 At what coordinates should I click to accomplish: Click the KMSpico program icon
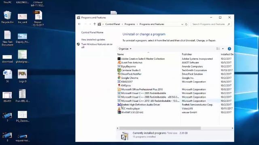(119, 85)
